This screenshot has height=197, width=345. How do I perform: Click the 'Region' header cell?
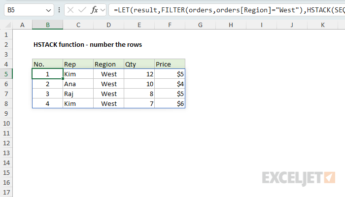109,64
